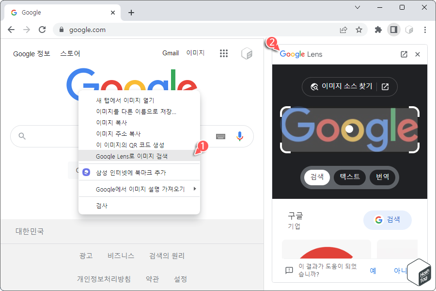Open the Google 정보 link
The width and height of the screenshot is (436, 291).
point(31,53)
